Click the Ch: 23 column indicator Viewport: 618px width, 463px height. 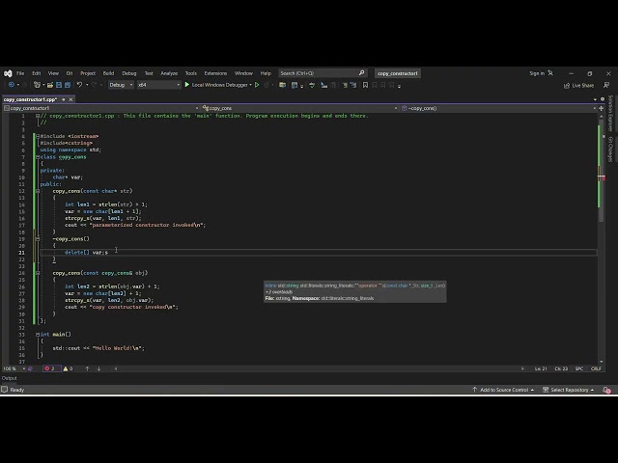click(561, 368)
